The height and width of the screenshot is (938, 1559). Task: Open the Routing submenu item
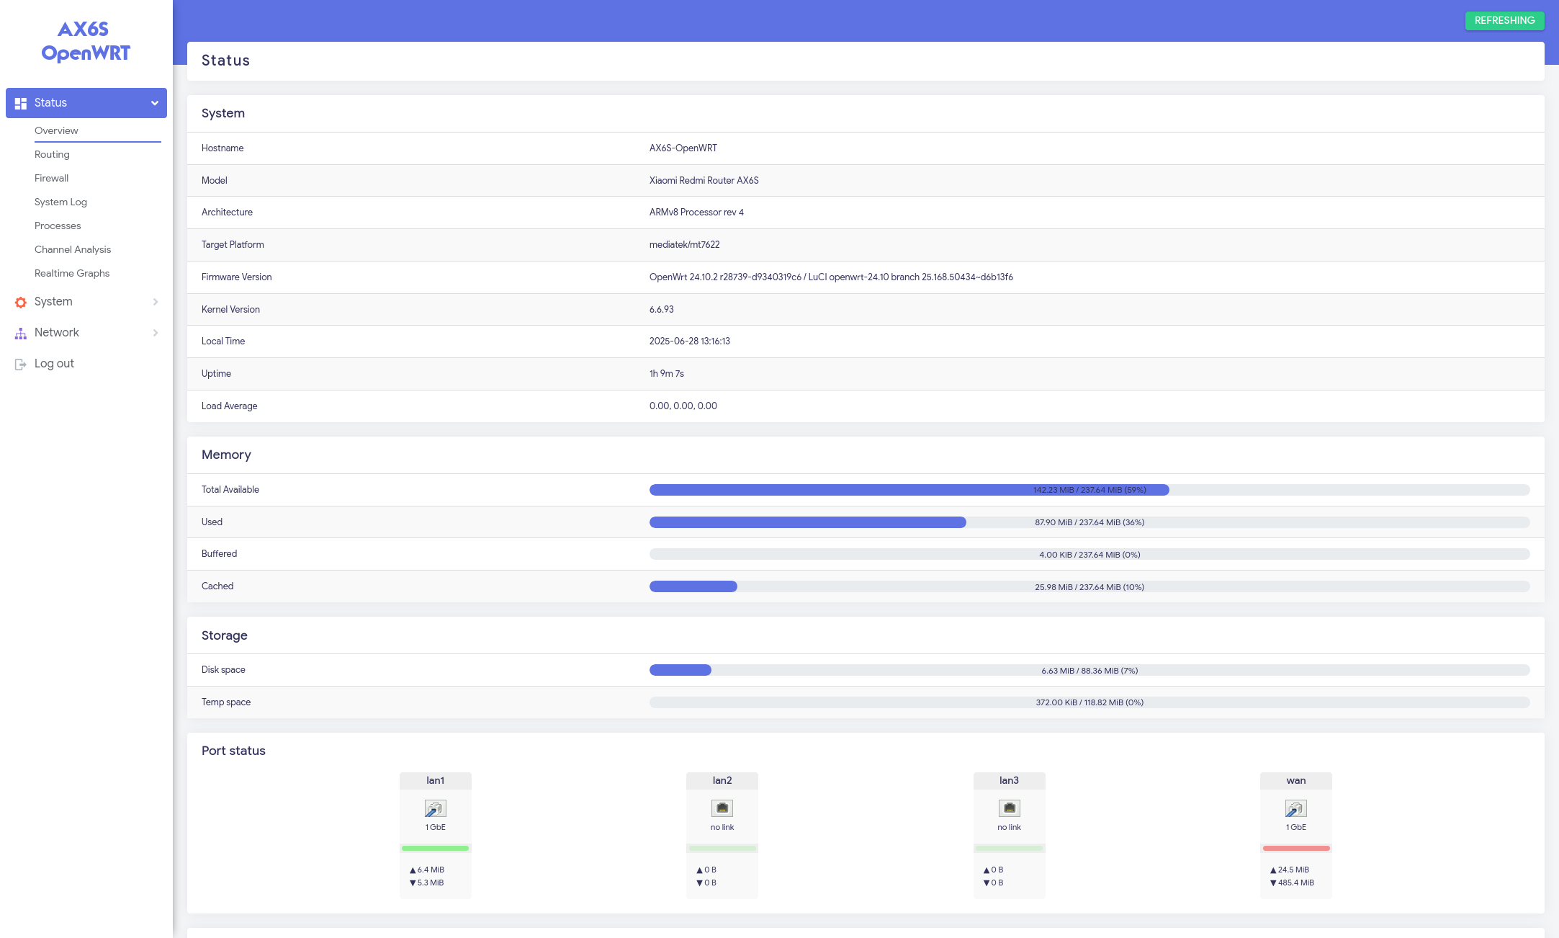tap(52, 154)
